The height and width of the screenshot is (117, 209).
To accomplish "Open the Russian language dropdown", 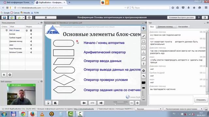I will [149, 109].
